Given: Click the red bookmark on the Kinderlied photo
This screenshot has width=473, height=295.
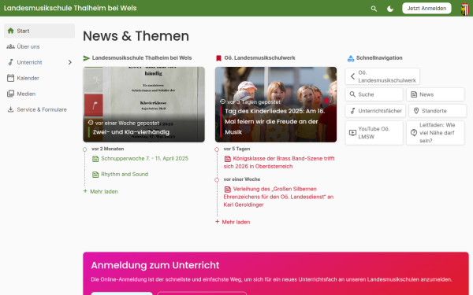Looking at the screenshot, I should [326, 101].
